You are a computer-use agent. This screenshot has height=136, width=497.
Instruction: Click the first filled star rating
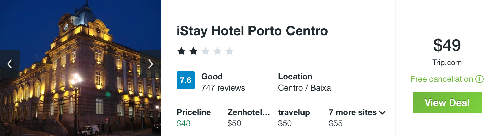pos(181,51)
